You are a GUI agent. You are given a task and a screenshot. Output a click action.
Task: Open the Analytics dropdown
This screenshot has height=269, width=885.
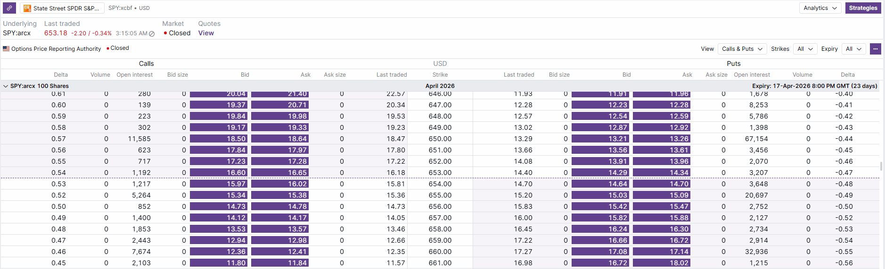click(x=820, y=8)
